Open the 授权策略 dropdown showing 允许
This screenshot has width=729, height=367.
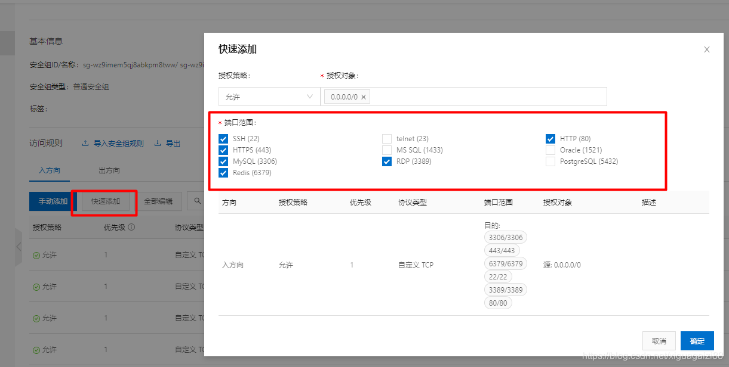pos(269,96)
